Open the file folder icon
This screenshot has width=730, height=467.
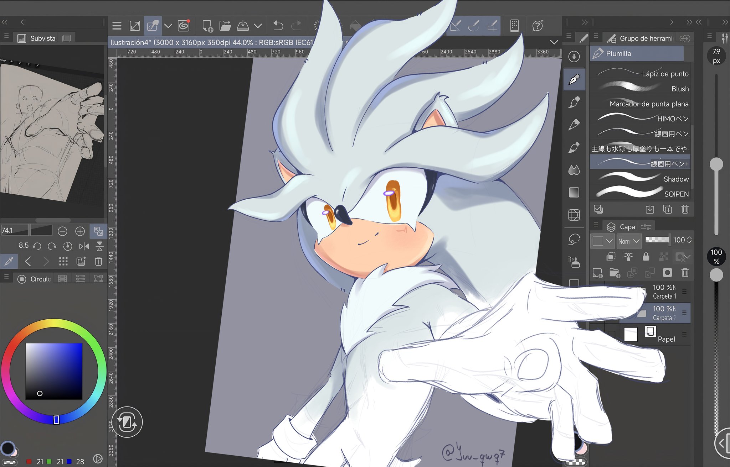coord(225,26)
